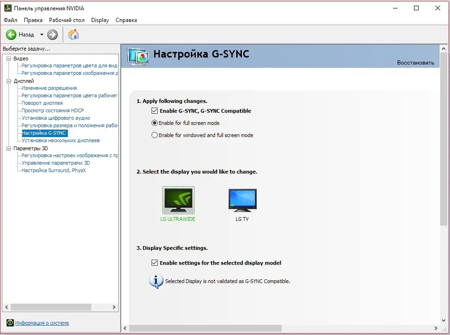450x335 pixels.
Task: Select the LG TV display
Action: [x=242, y=205]
